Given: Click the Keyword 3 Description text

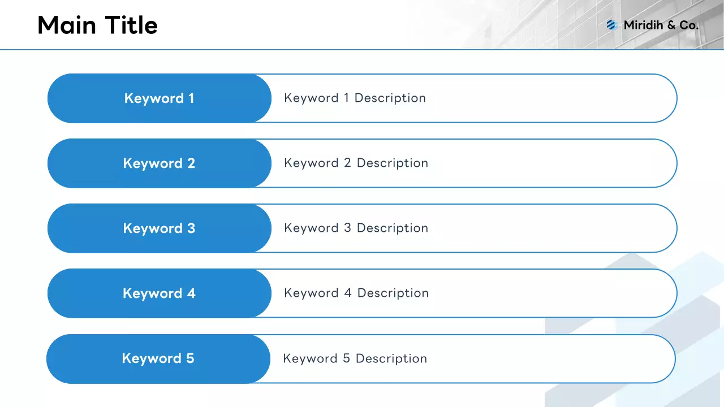Looking at the screenshot, I should click(356, 228).
